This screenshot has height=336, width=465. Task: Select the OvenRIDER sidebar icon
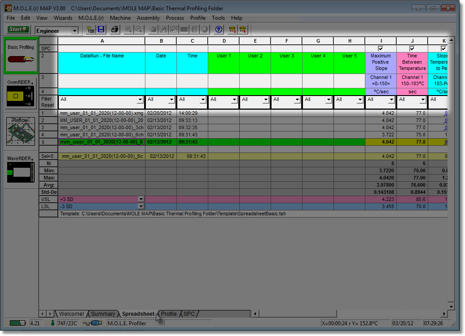[x=21, y=93]
